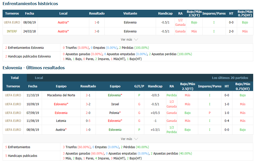Switch to the Total tab

(x=15, y=78)
